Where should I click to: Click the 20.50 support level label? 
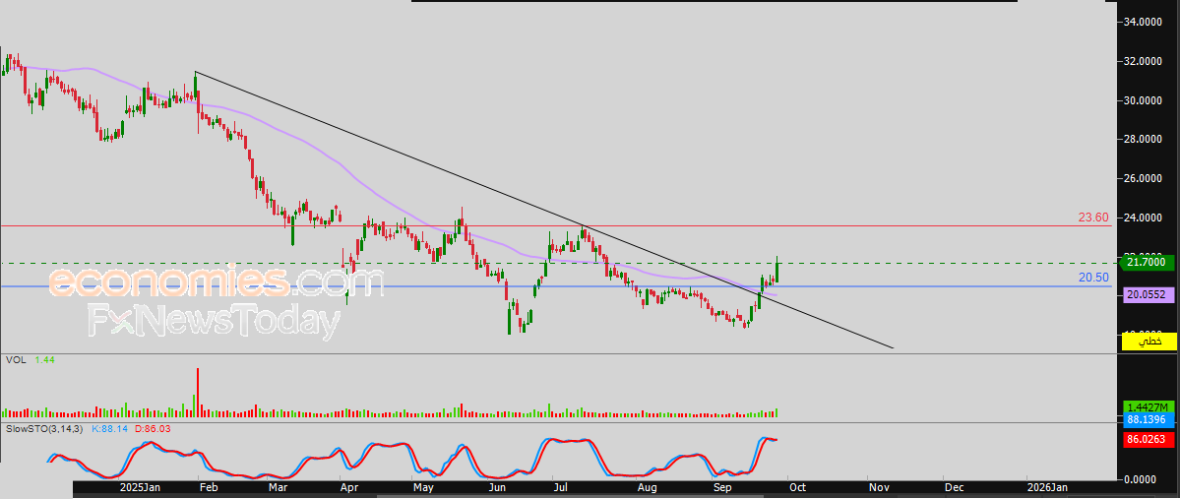pos(1094,279)
